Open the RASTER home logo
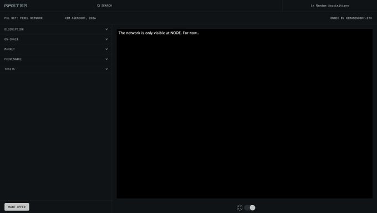The image size is (377, 213). click(x=16, y=6)
